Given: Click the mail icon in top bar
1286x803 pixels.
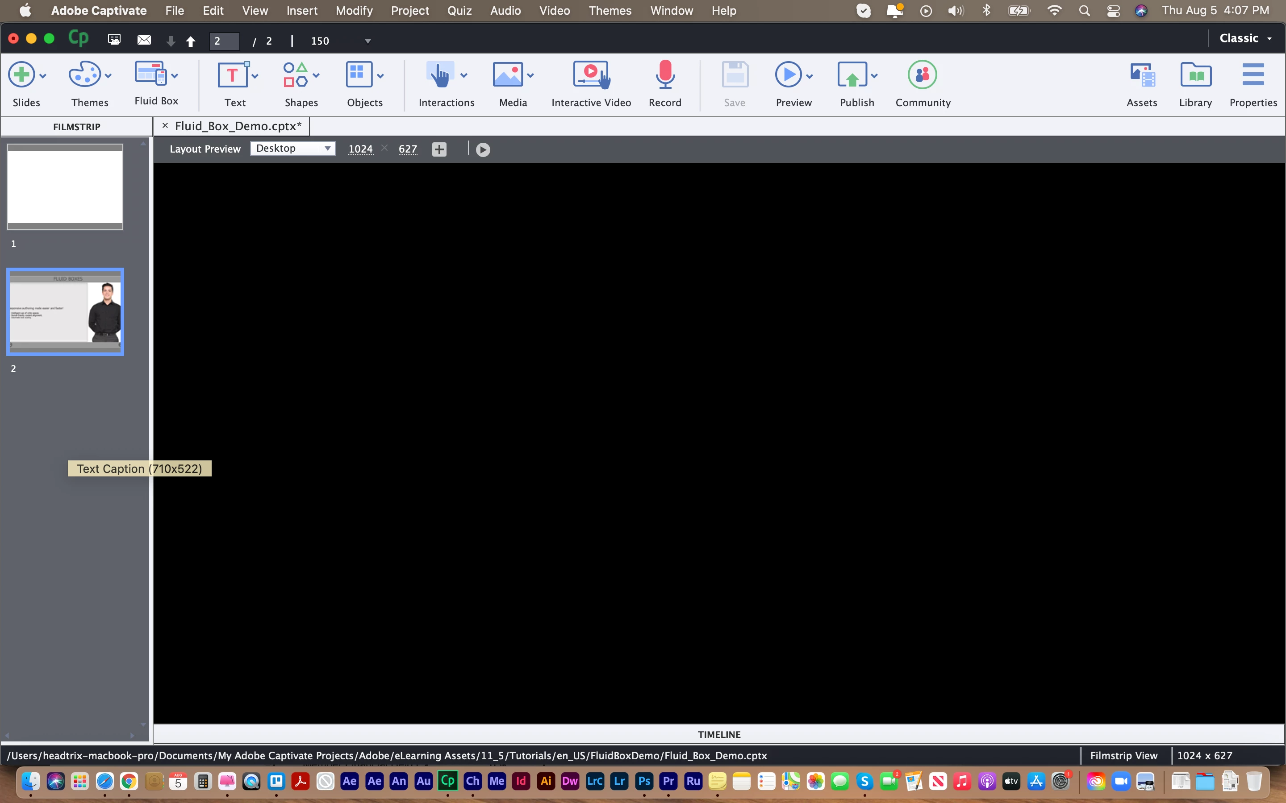Looking at the screenshot, I should point(144,40).
